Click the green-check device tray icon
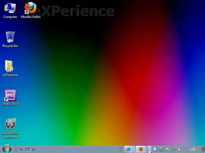 click(161, 149)
